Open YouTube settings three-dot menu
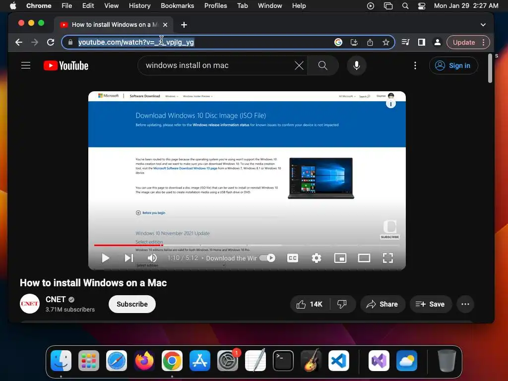Screen dimensions: 508x381 415,65
